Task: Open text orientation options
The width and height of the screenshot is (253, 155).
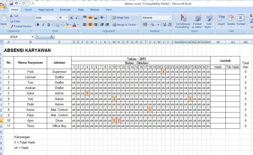Action: tap(103, 18)
